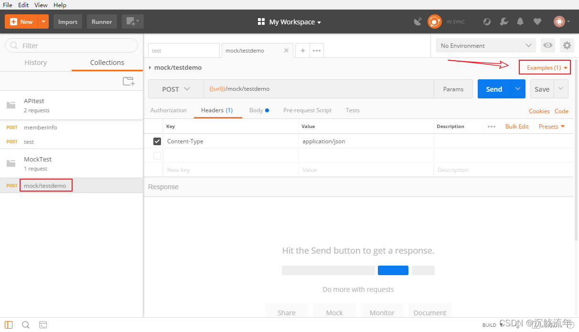Open the Send dropdown arrow
Screen dimensions: 579x332
tap(518, 89)
